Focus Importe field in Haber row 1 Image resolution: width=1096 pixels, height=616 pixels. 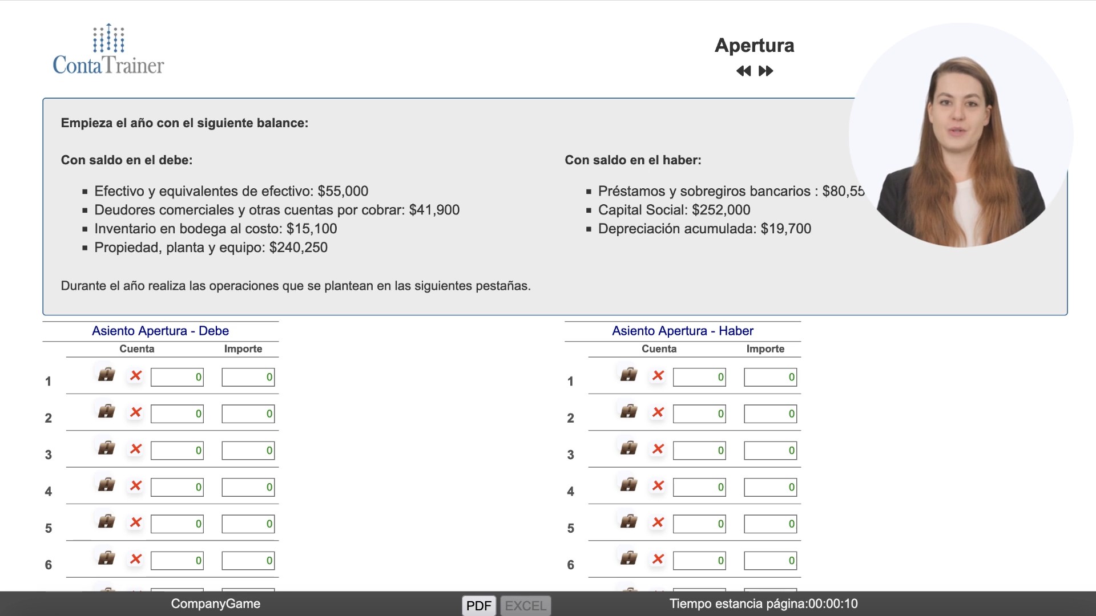(x=771, y=377)
